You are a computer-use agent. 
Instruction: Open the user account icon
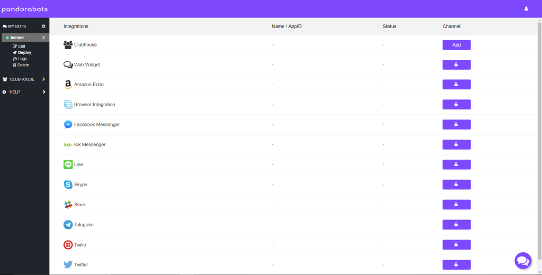[x=526, y=8]
